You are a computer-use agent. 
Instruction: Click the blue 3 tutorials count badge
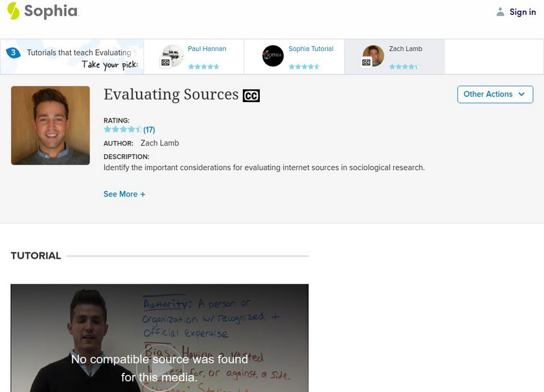click(12, 52)
